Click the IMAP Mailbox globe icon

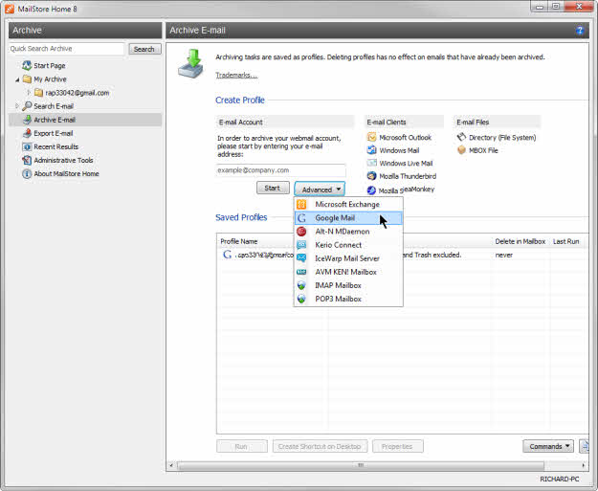[301, 285]
